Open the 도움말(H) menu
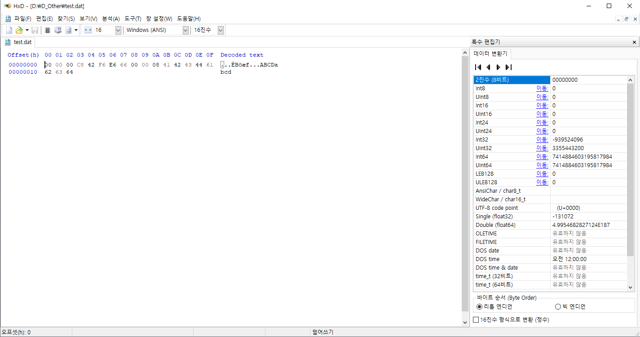Viewport: 640px width, 337px height. pyautogui.click(x=189, y=19)
